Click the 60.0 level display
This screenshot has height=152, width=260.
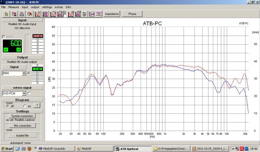coord(12,46)
